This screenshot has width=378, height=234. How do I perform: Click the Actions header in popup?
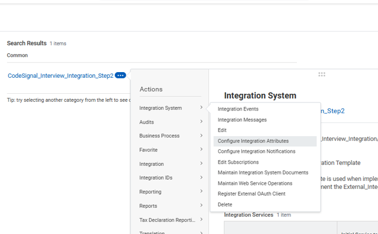click(151, 89)
